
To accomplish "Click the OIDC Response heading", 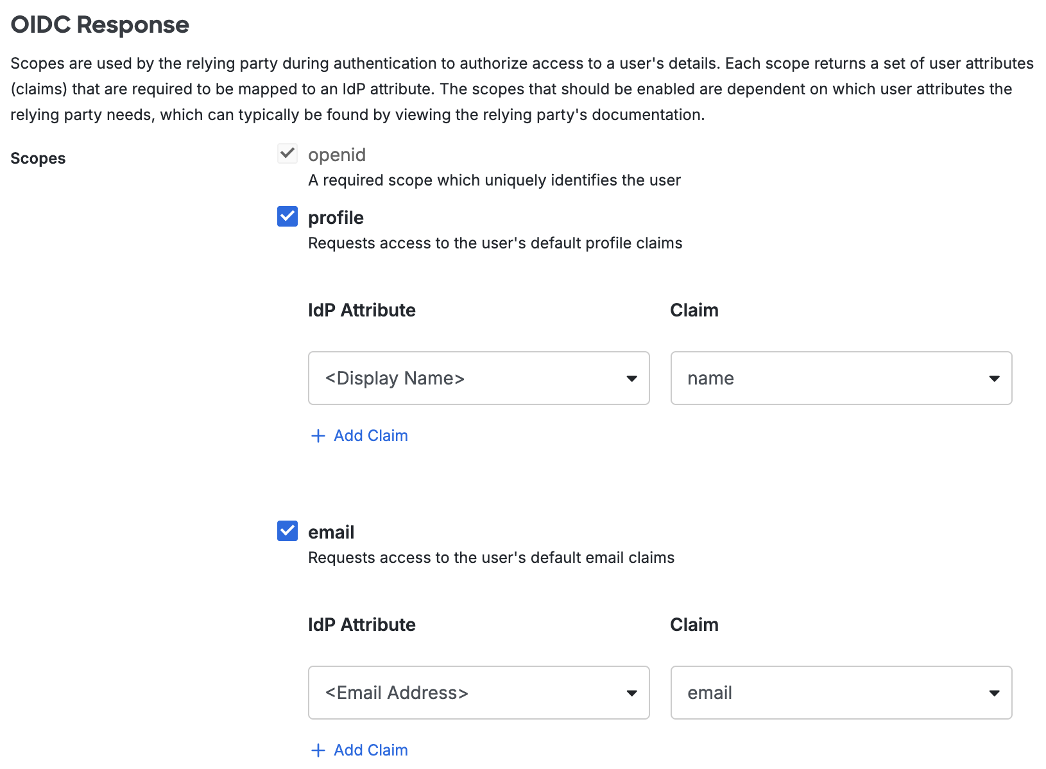I will (x=99, y=24).
